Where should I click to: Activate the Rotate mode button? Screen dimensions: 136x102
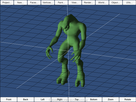point(127,99)
